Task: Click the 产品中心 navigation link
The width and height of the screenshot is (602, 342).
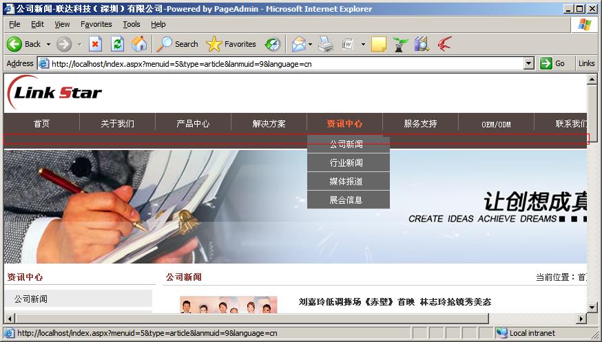Action: (x=193, y=124)
